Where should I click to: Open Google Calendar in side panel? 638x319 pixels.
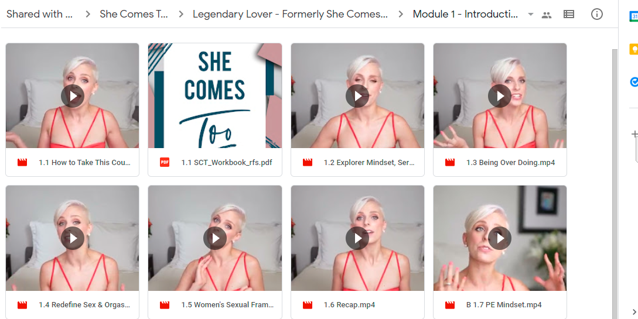point(634,16)
